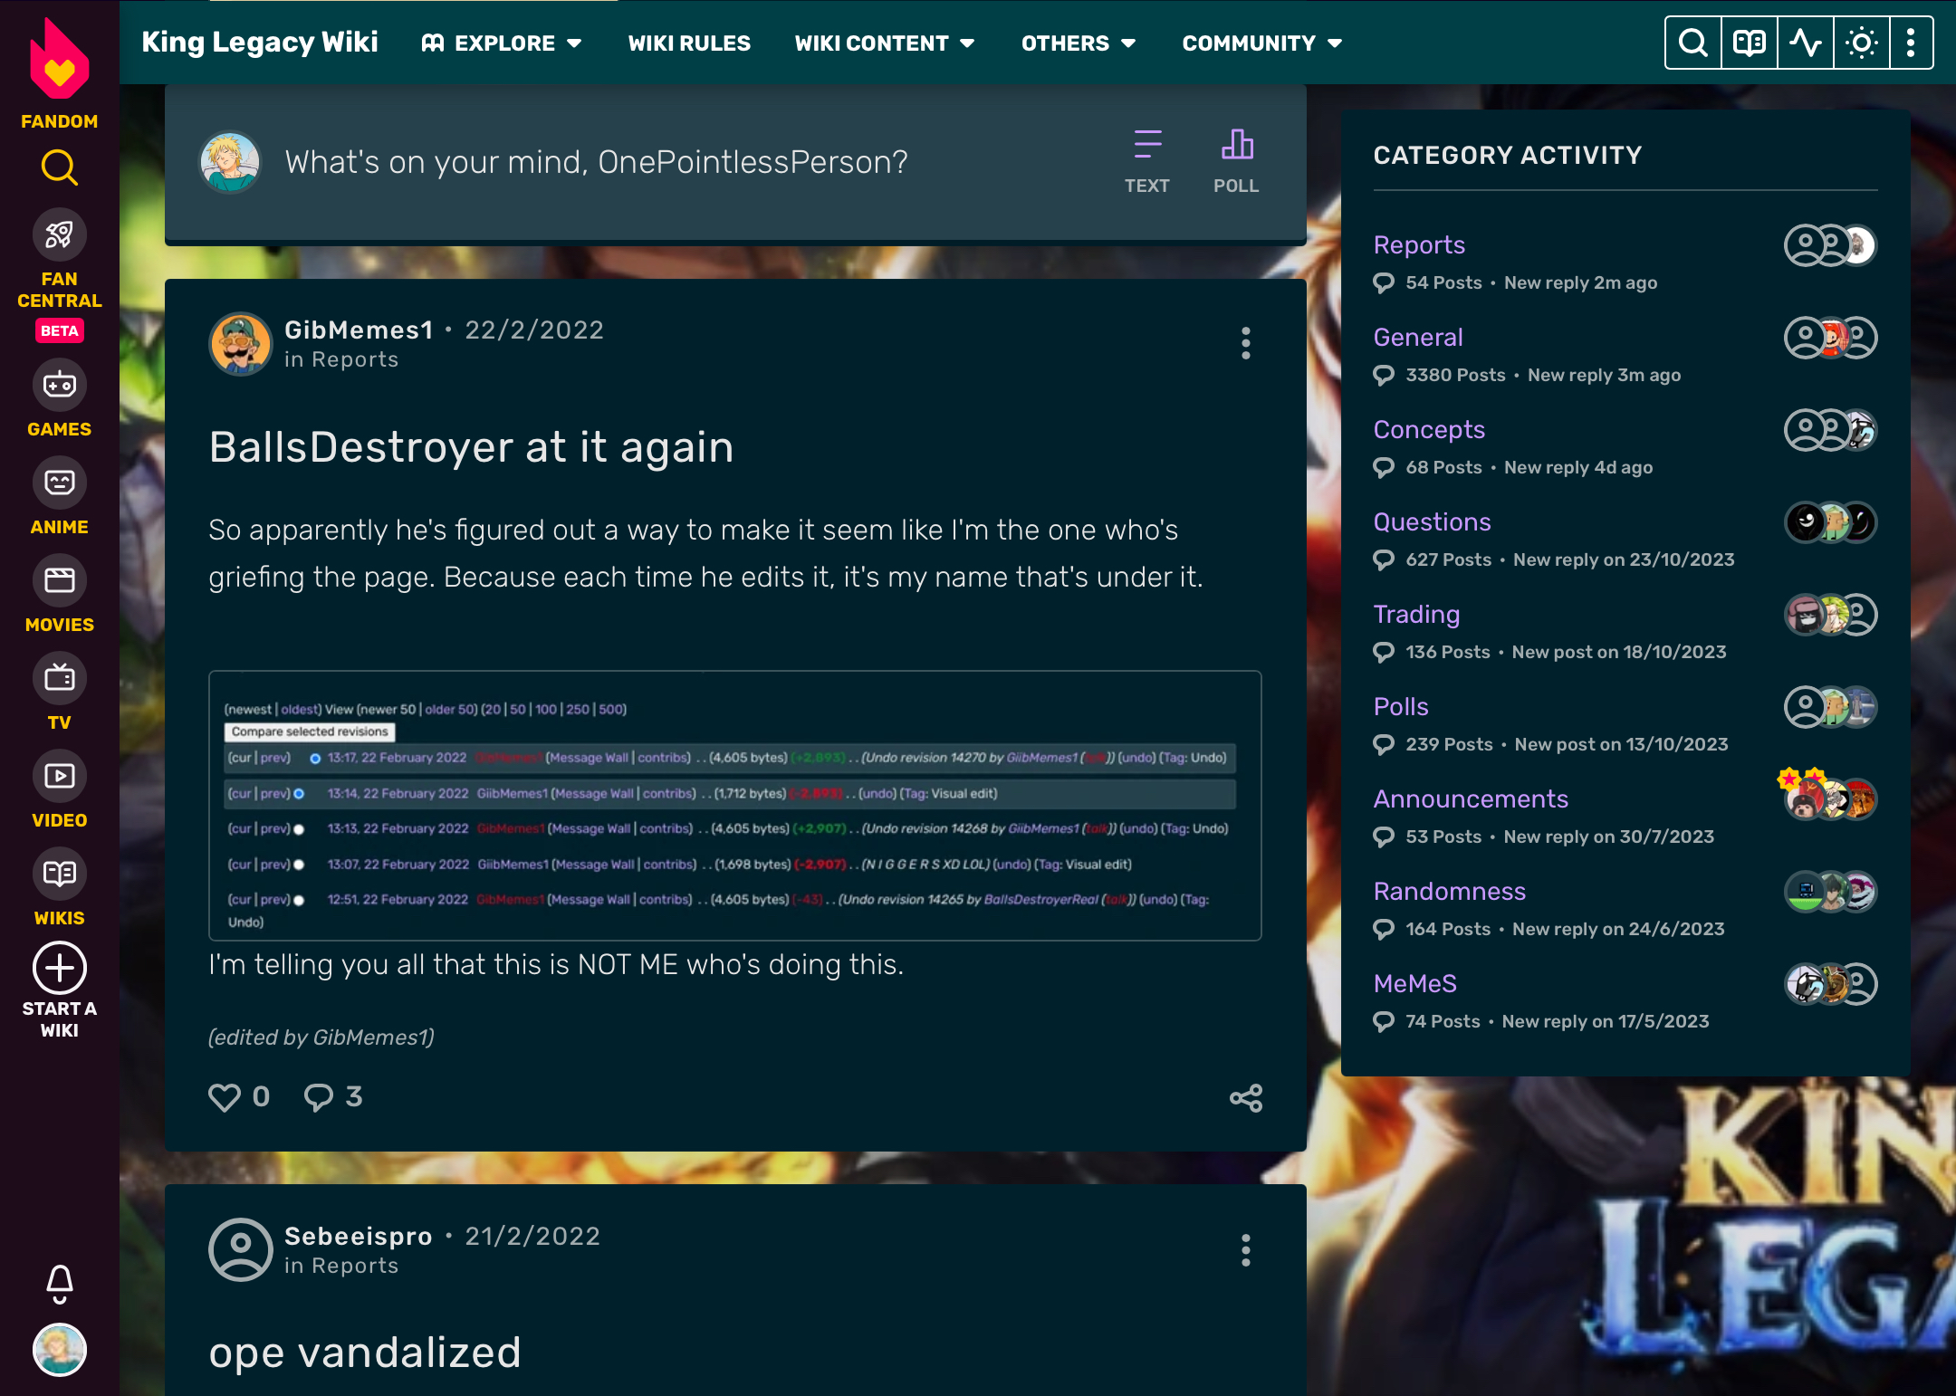Select the COMMUNITY menu item
The image size is (1956, 1396).
(x=1260, y=43)
